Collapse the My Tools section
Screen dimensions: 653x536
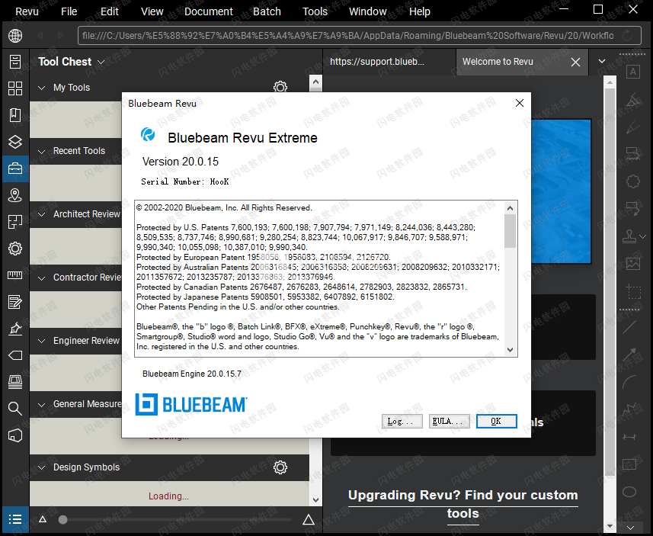(x=41, y=88)
